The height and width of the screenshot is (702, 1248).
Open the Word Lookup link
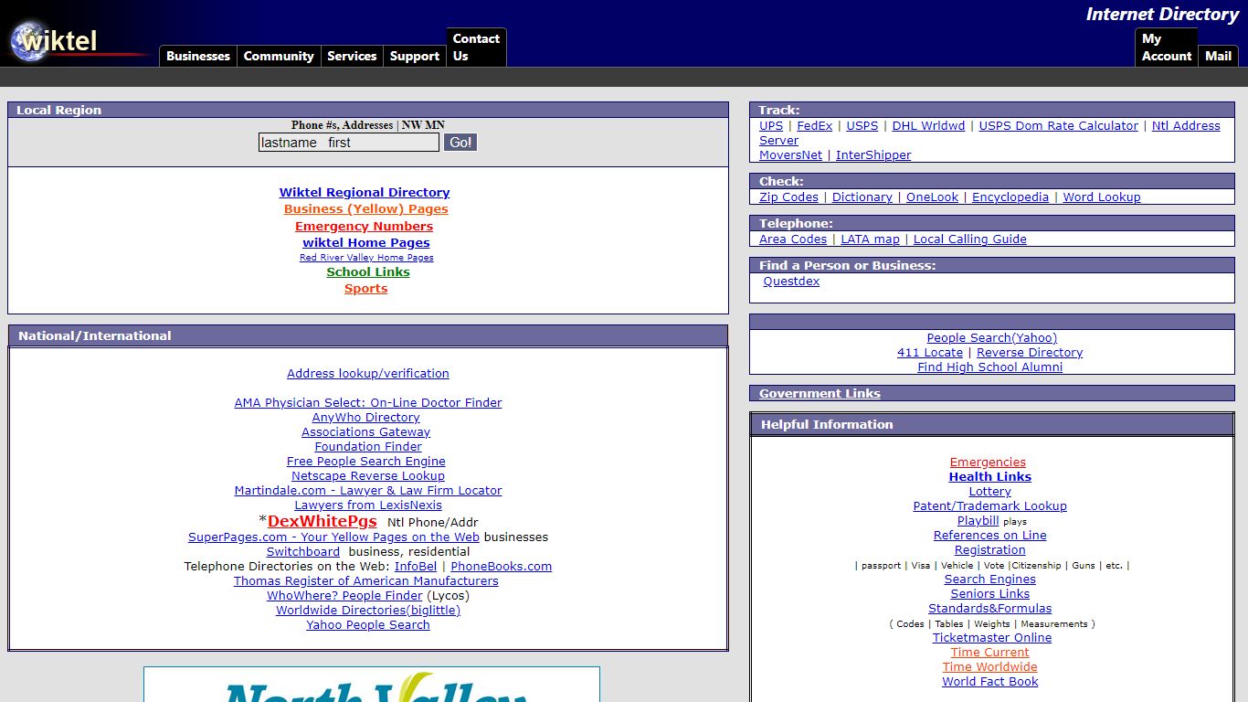click(1102, 197)
